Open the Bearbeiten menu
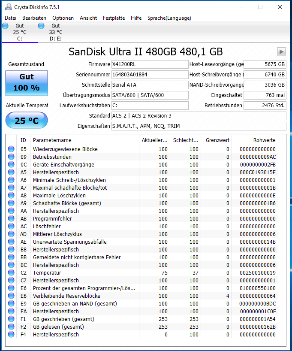292x351 pixels. [34, 18]
